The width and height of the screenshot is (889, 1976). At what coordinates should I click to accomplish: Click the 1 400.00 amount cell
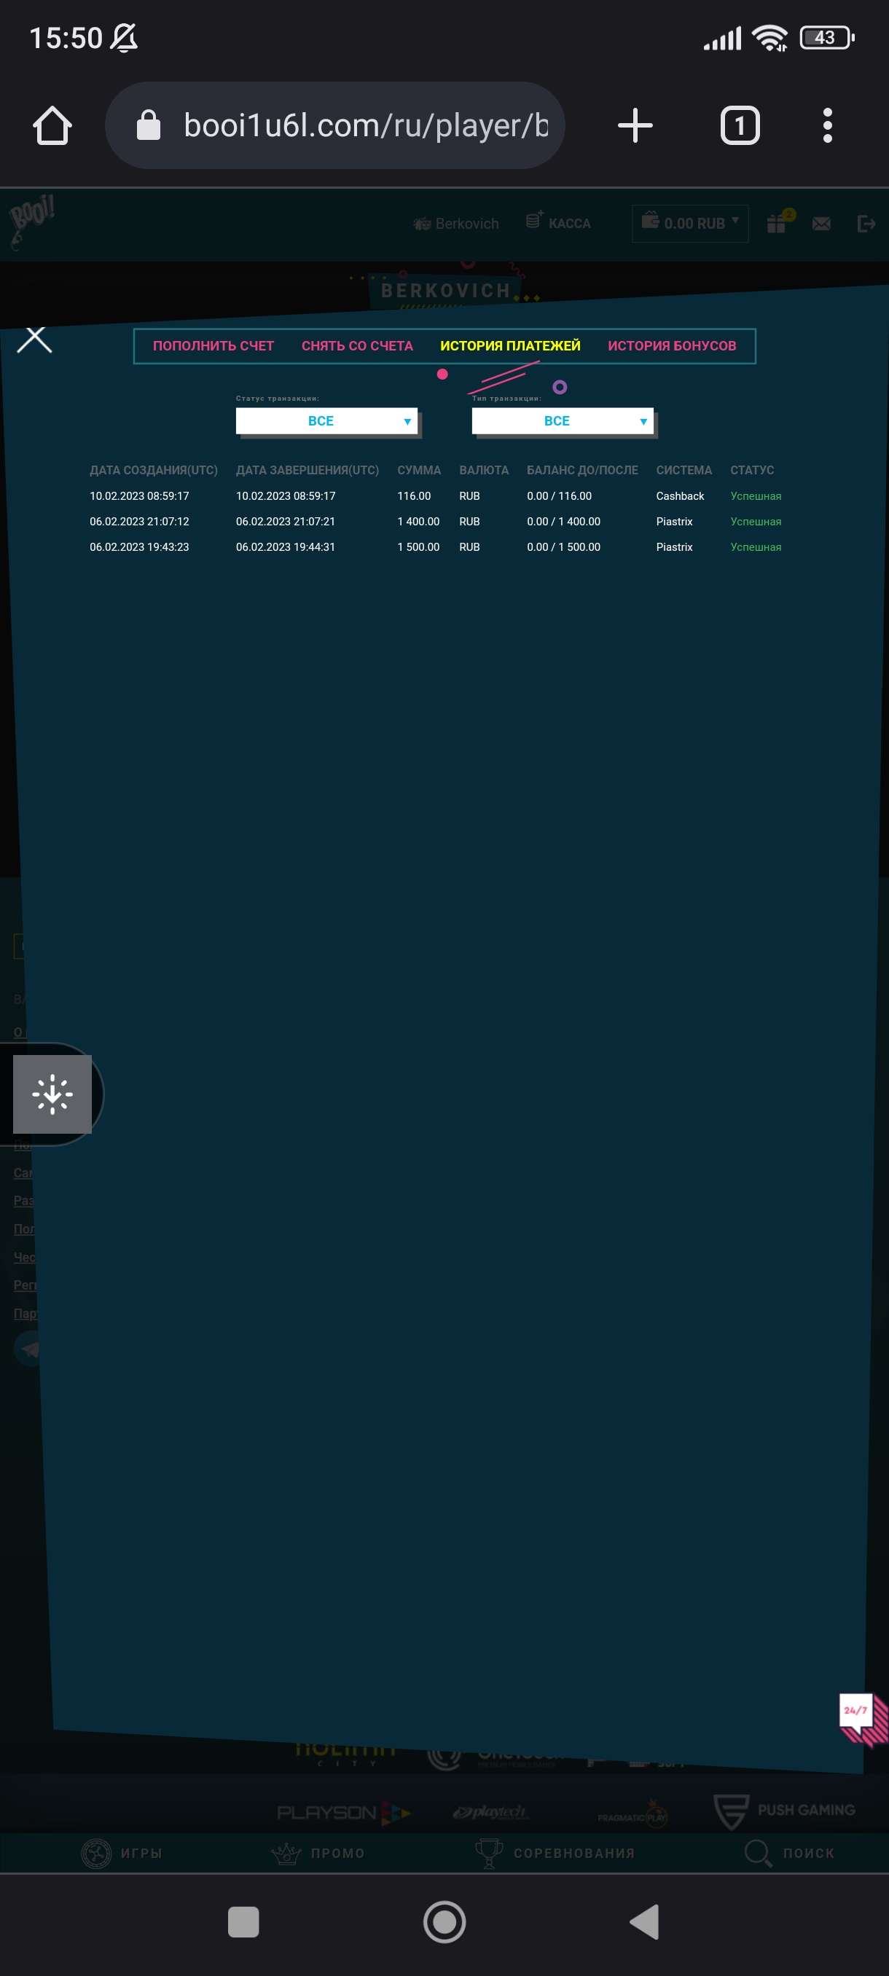pyautogui.click(x=418, y=522)
